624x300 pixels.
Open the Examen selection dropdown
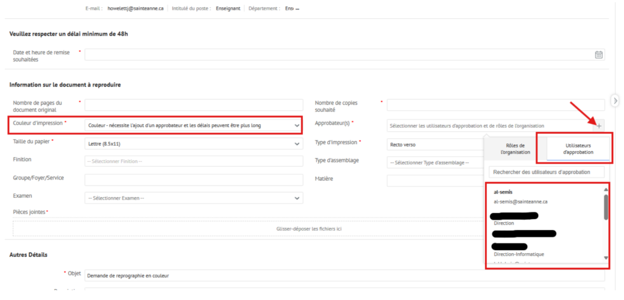pos(194,198)
